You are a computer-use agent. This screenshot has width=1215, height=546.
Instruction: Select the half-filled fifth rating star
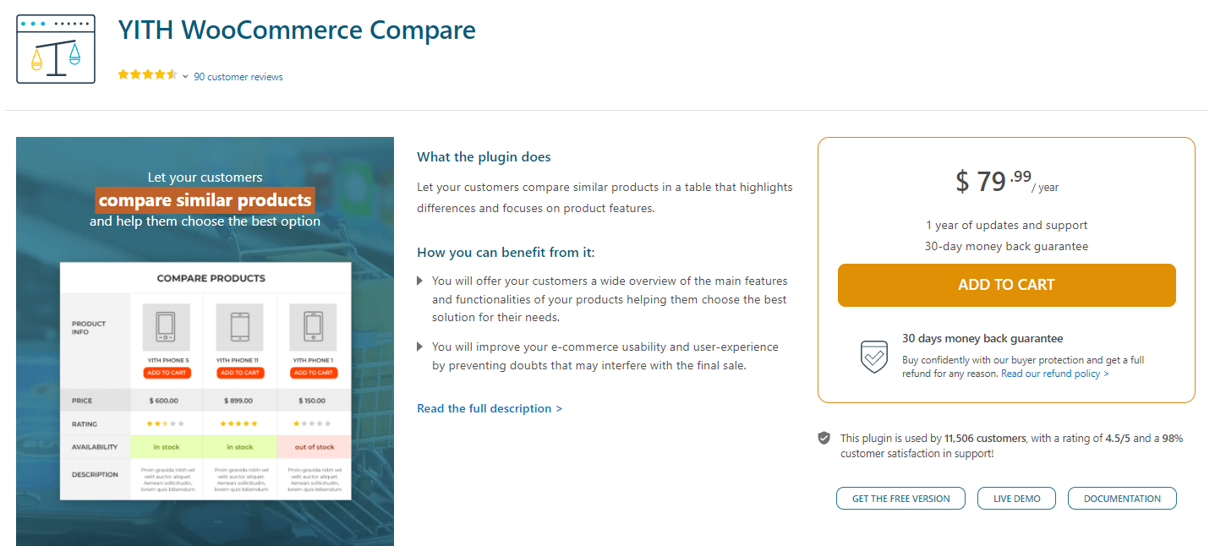[x=170, y=74]
